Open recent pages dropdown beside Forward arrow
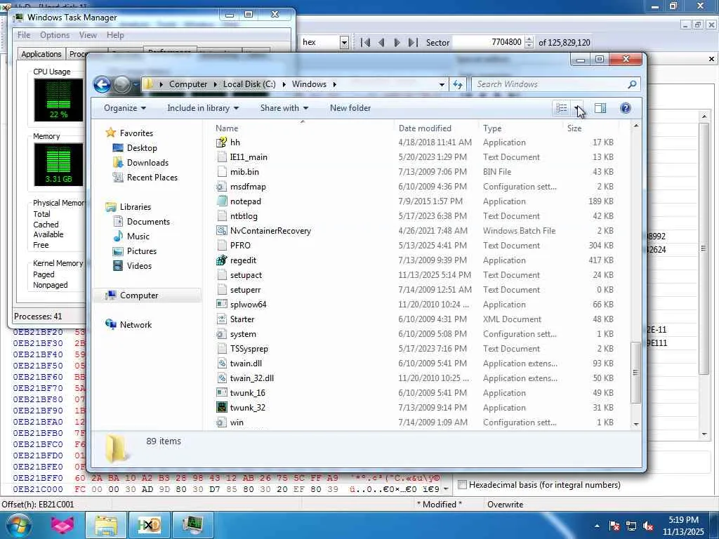This screenshot has width=719, height=539. coord(136,84)
